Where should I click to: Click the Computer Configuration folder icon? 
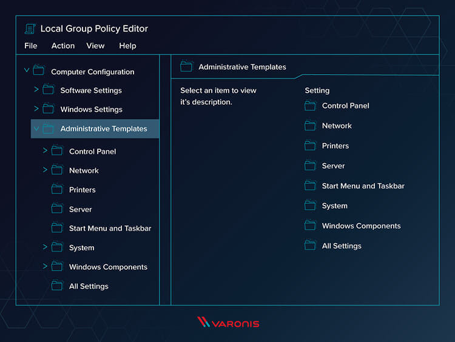pyautogui.click(x=39, y=70)
